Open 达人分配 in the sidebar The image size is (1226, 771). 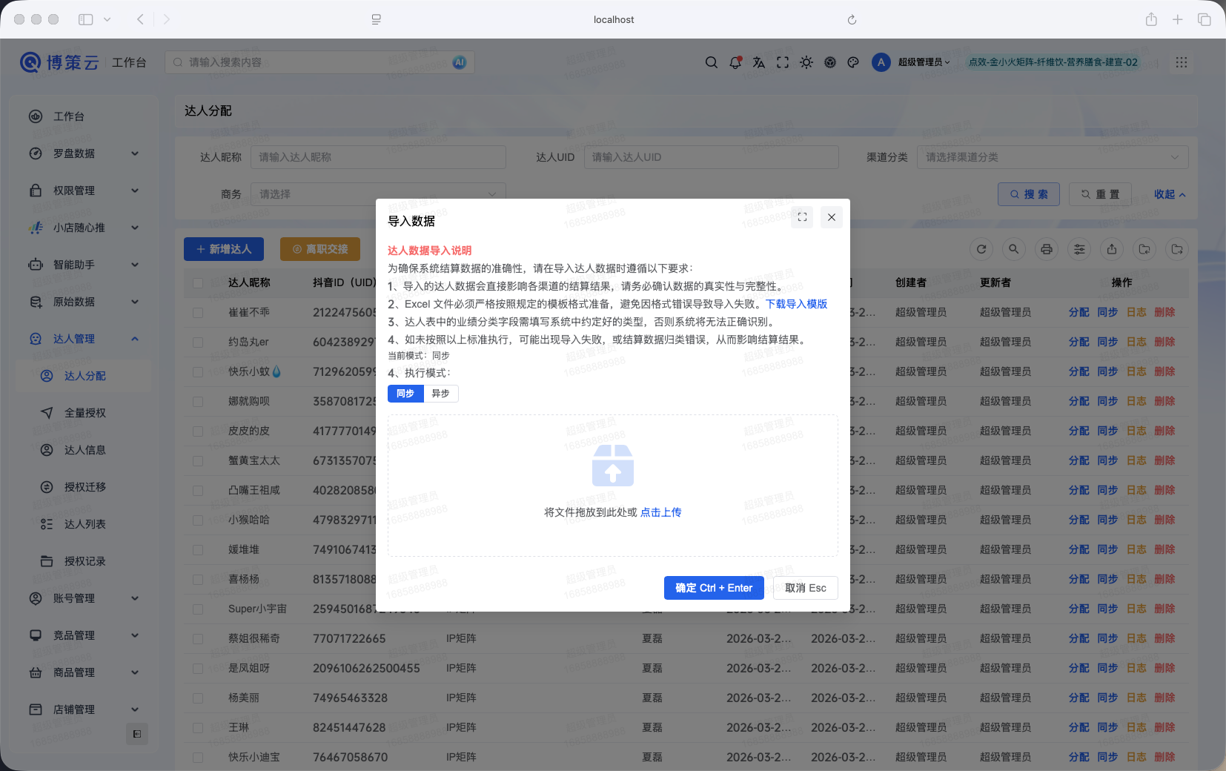(85, 376)
